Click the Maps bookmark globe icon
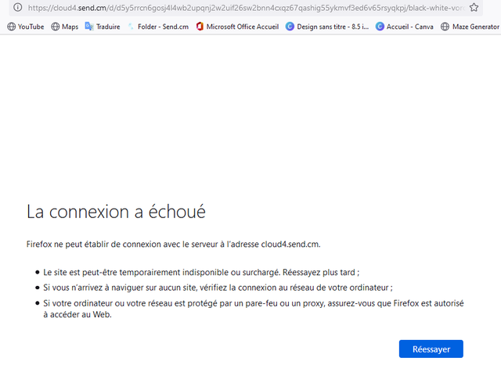Image resolution: width=501 pixels, height=365 pixels. 56,27
